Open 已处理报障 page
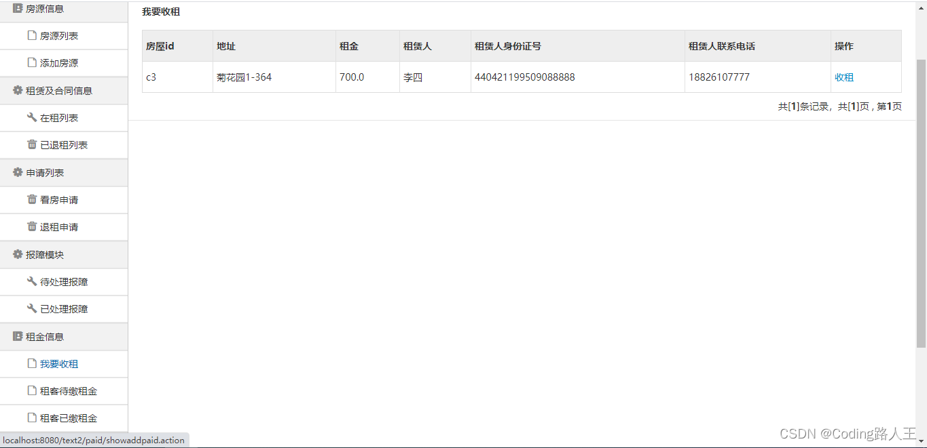Screen dimensions: 927x448 coord(64,309)
